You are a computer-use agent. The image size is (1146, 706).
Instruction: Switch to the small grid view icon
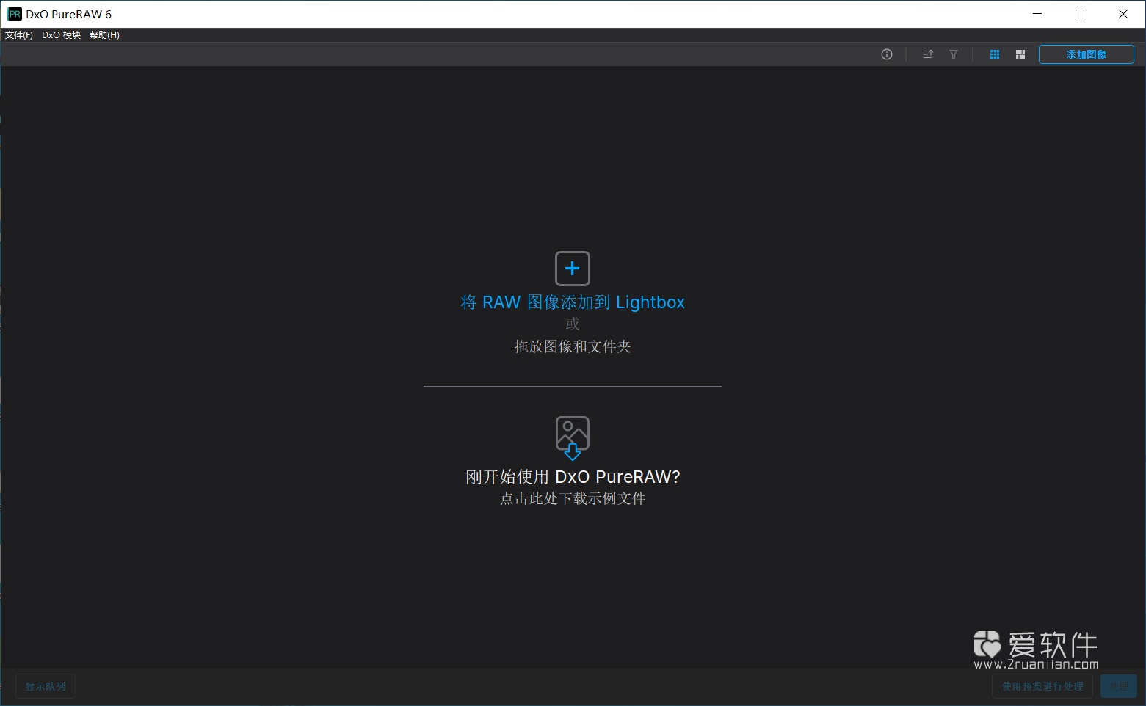995,54
